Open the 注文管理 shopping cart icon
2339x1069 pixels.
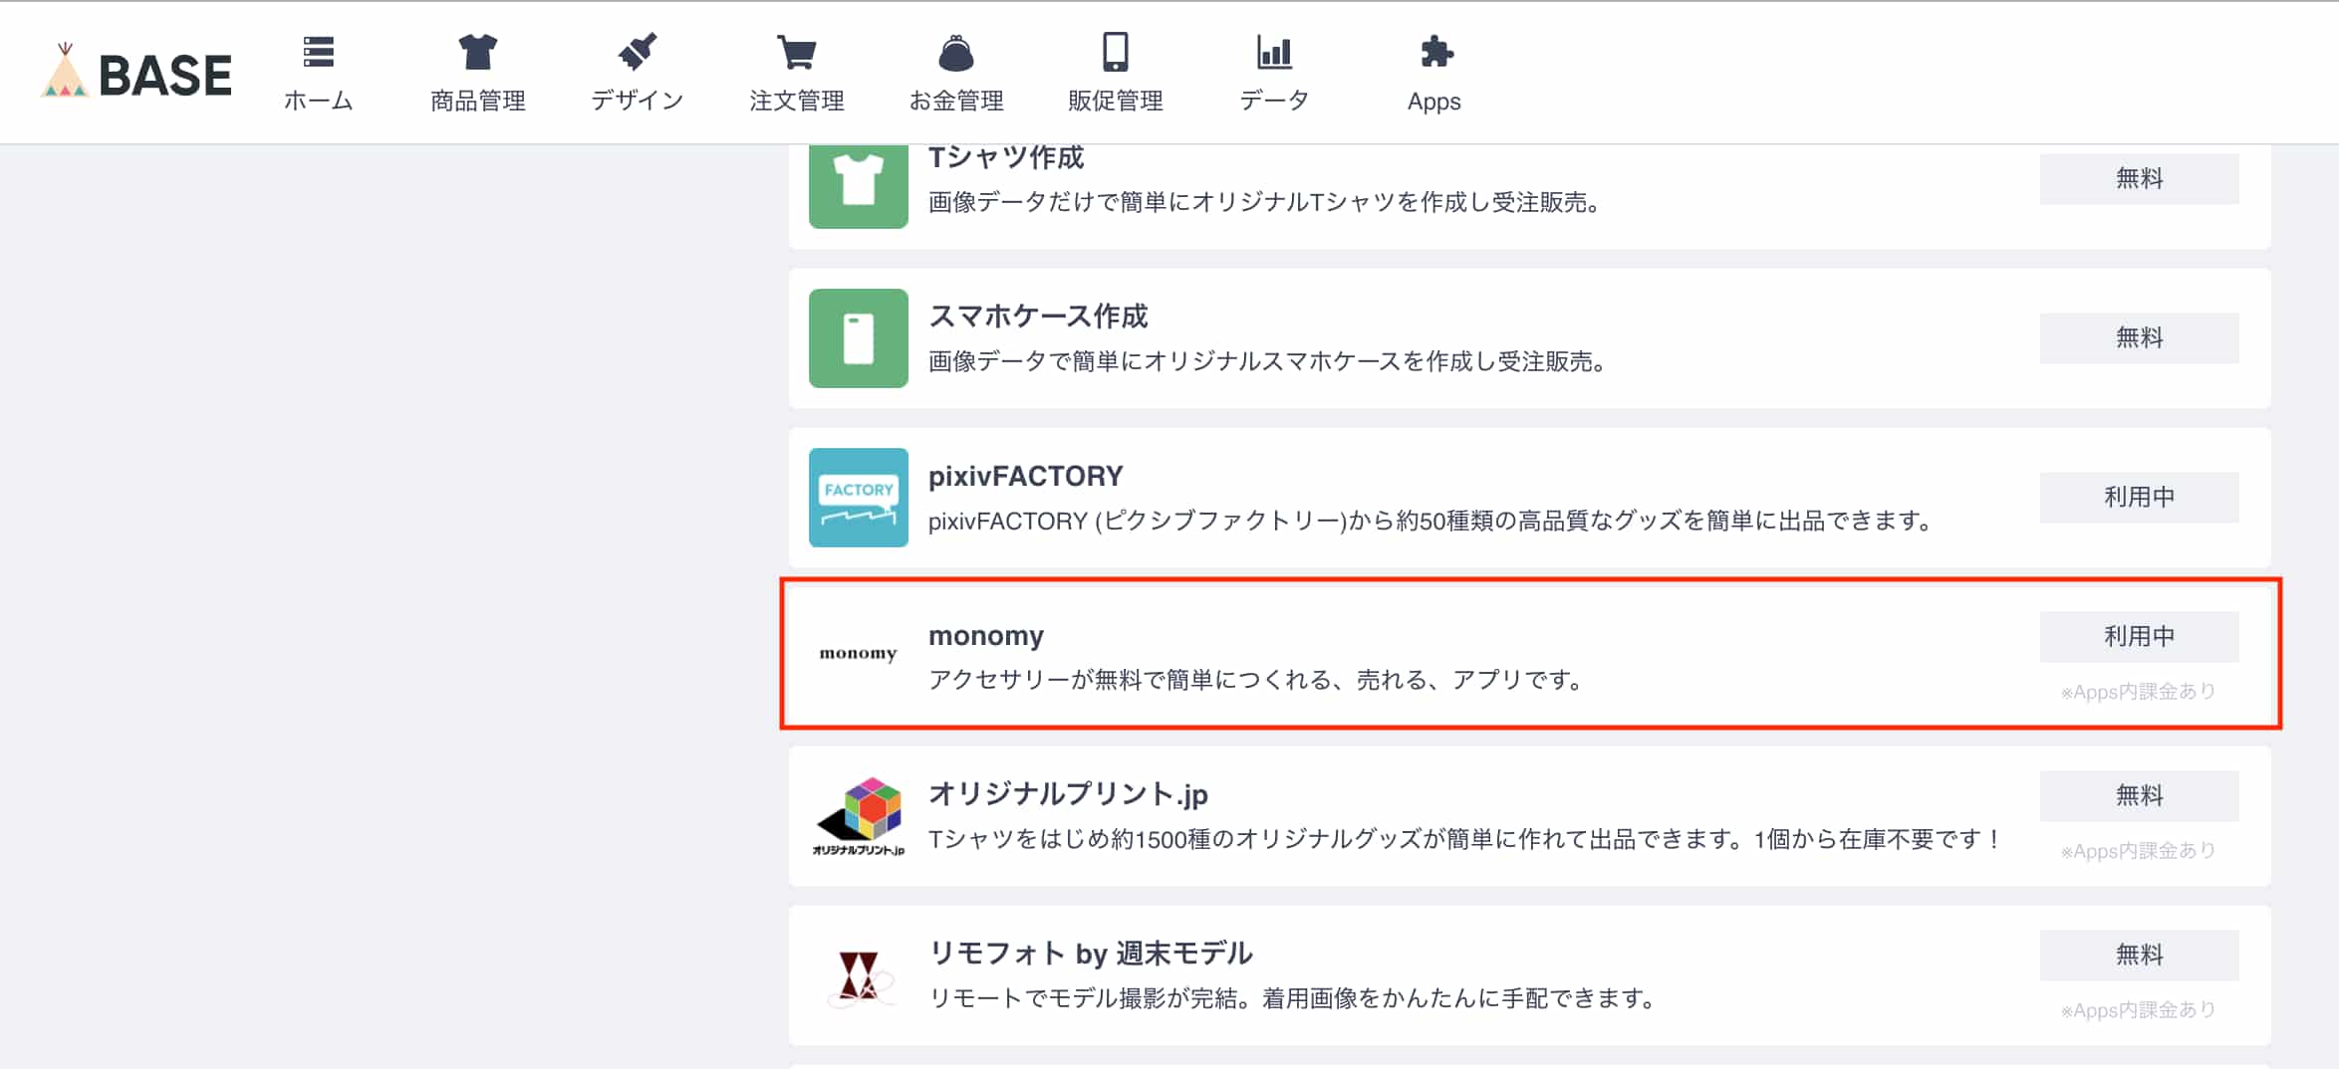tap(797, 52)
